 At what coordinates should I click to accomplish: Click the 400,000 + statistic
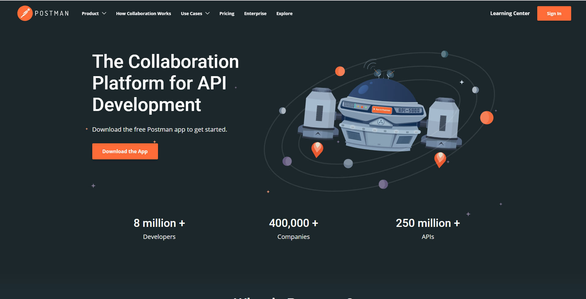[x=293, y=223]
